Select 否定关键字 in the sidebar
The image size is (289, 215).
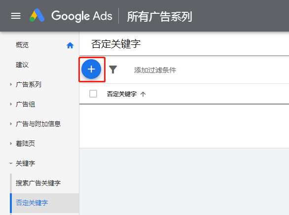coord(32,203)
